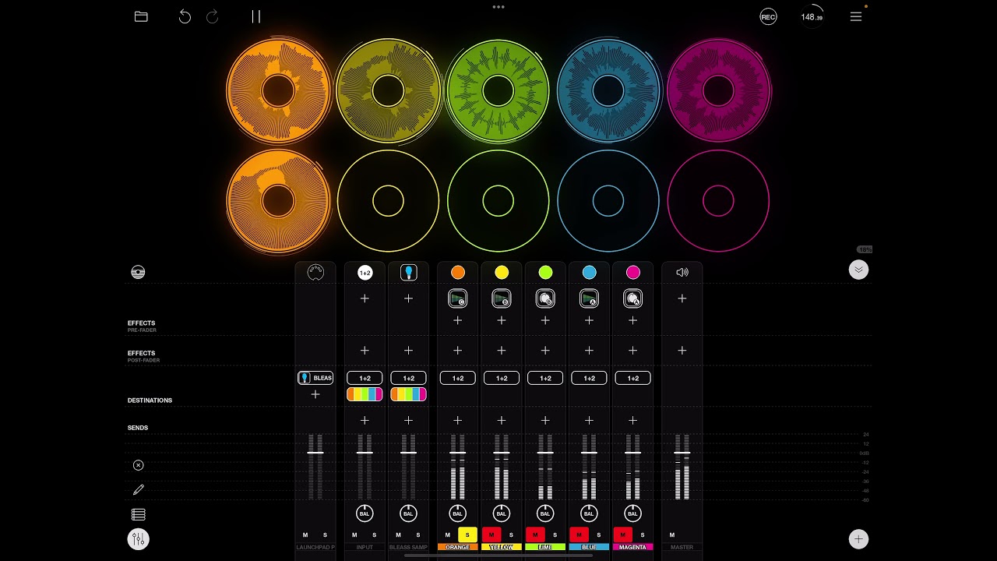Image resolution: width=997 pixels, height=561 pixels.
Task: Select the pencil edit tool in the left sidebar
Action: click(139, 489)
